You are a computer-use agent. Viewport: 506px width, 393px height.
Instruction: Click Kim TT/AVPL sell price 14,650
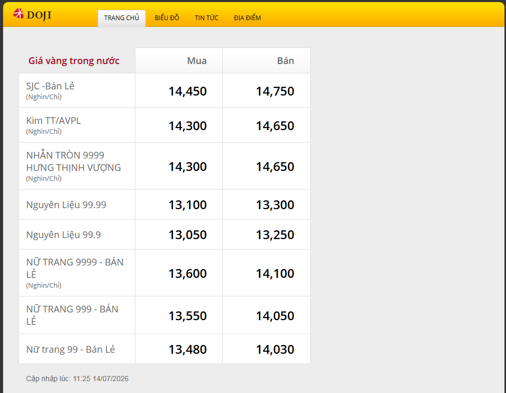(x=275, y=125)
